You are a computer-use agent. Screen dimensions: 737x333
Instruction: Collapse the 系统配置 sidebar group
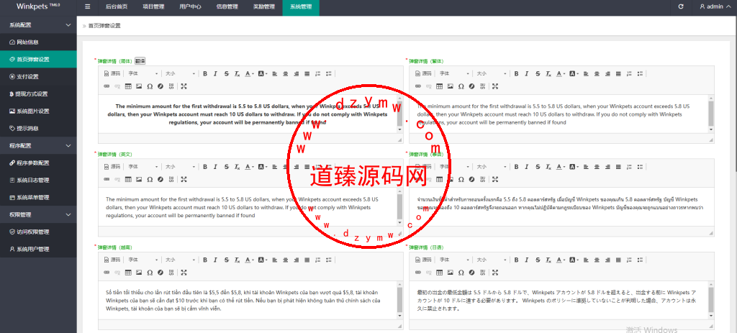pos(38,25)
